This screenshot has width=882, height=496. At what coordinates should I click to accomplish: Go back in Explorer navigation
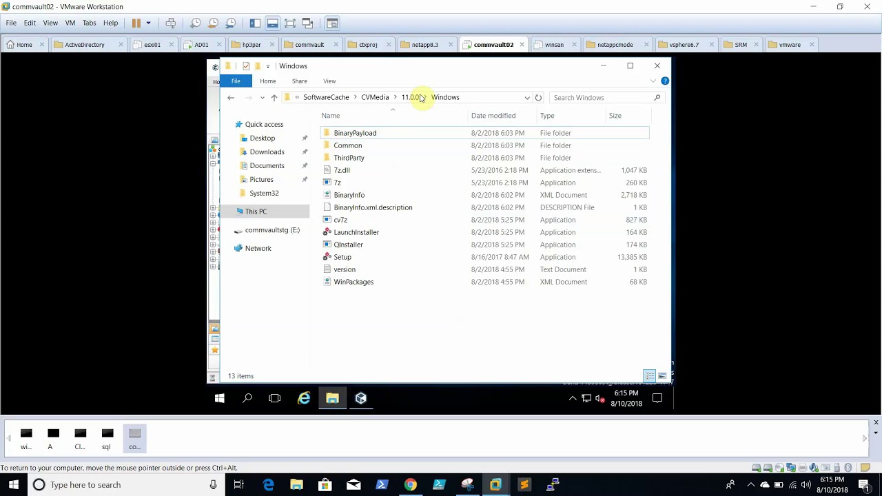(x=231, y=98)
